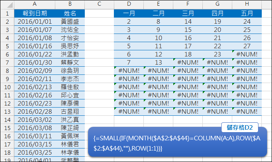Click #NUM! error cell in D8
Image resolution: width=272 pixels, height=162 pixels.
pyautogui.click(x=129, y=71)
